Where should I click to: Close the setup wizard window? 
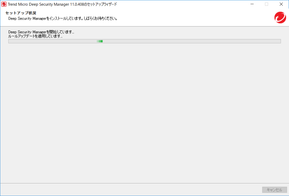click(281, 4)
